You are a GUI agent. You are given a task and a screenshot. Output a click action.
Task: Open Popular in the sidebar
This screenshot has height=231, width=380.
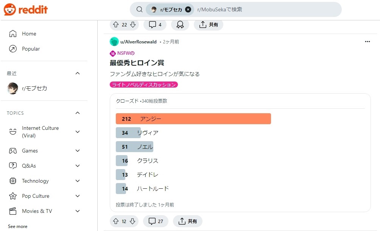(x=31, y=49)
